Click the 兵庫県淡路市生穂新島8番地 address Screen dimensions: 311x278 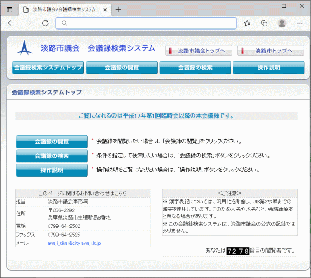(79, 217)
